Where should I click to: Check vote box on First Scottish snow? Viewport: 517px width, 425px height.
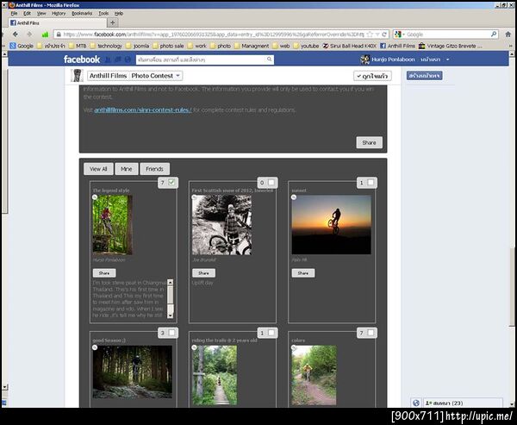click(x=271, y=182)
